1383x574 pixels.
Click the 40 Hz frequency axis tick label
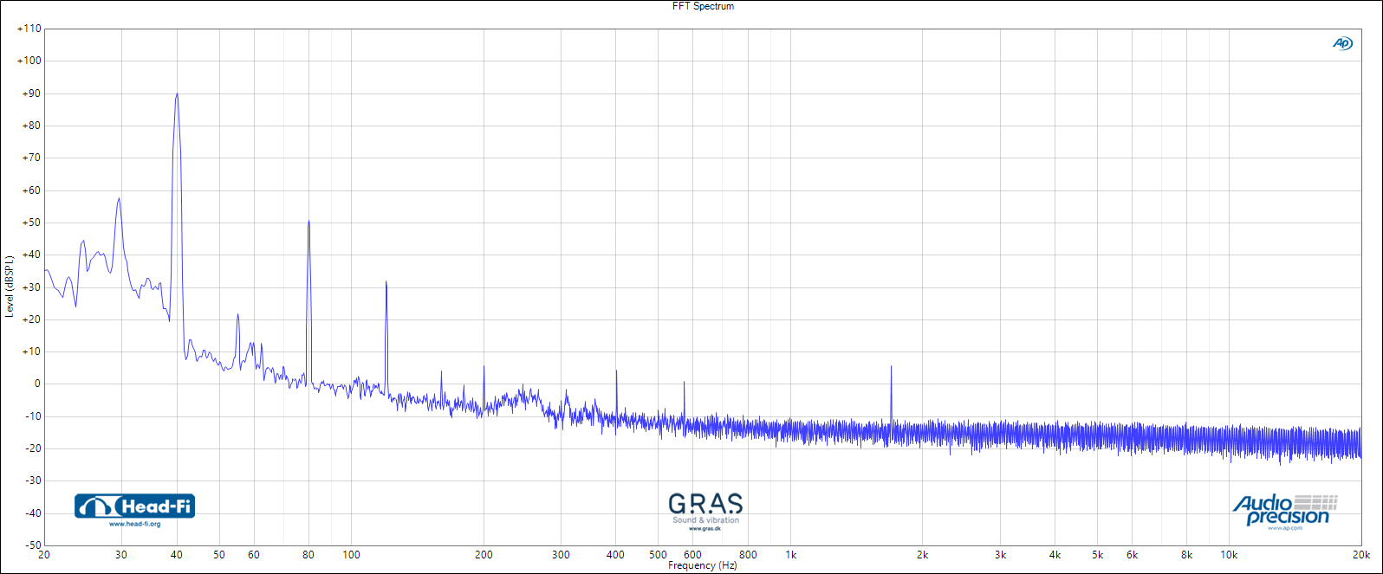(176, 555)
